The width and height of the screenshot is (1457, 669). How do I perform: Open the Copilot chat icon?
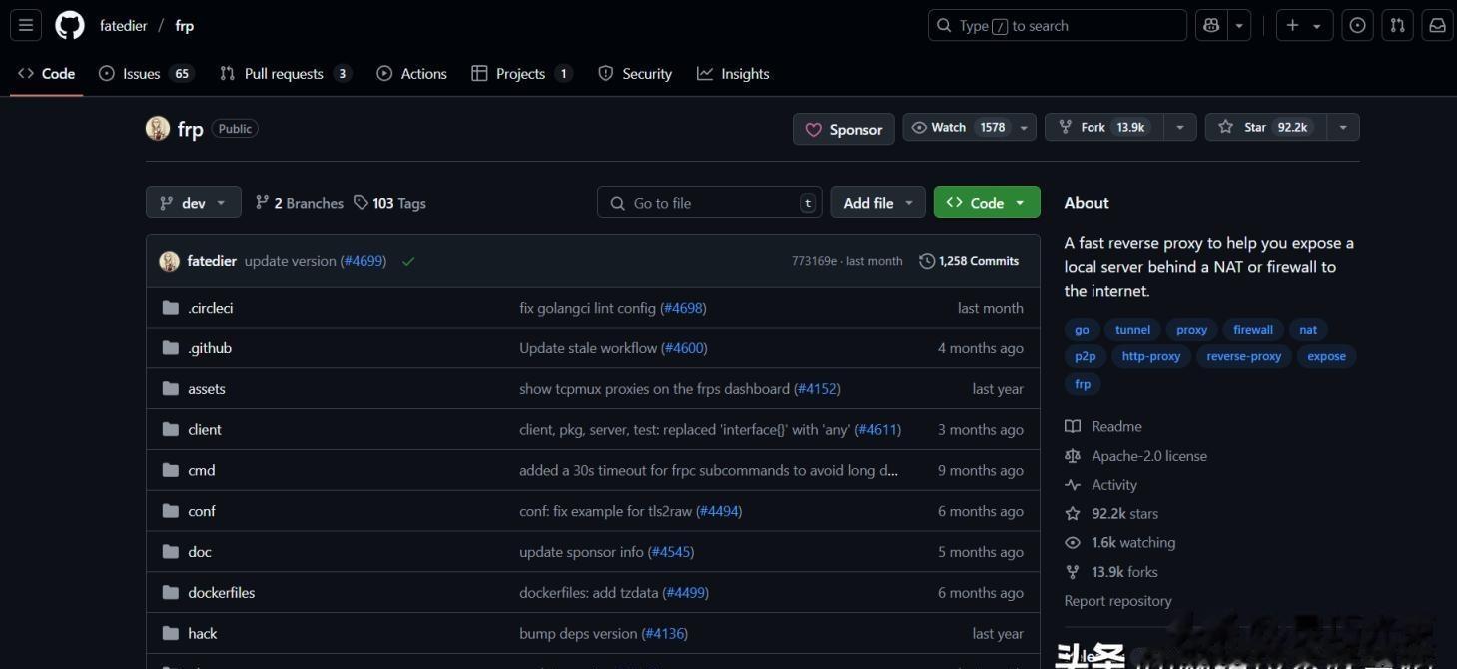pos(1211,26)
